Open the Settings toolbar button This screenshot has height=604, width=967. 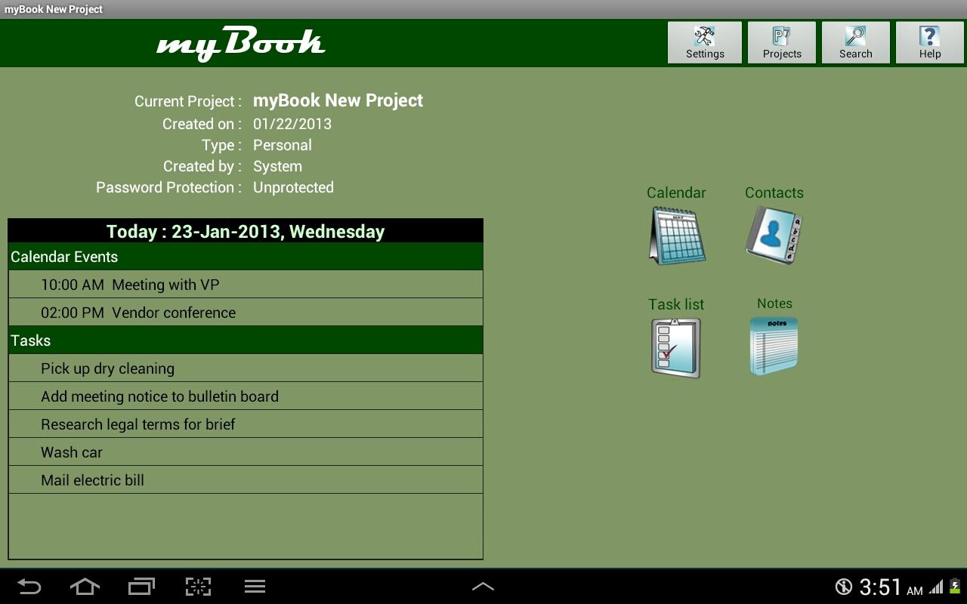(x=705, y=42)
